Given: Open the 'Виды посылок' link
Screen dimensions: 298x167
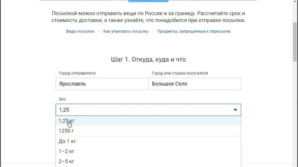Looking at the screenshot, I should coord(80,32).
